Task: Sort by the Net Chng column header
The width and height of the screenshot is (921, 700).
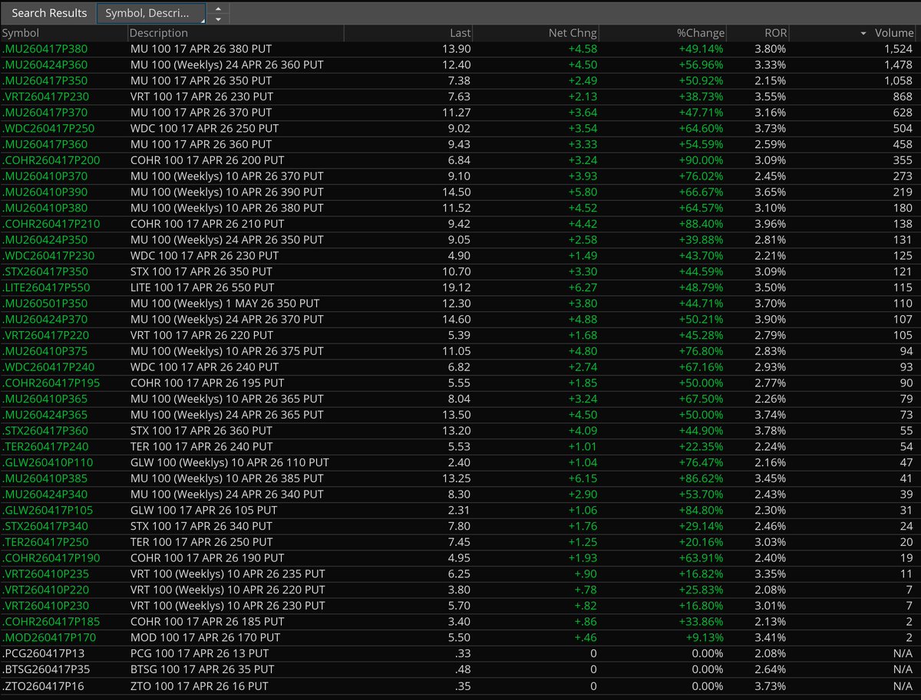Action: [x=536, y=33]
